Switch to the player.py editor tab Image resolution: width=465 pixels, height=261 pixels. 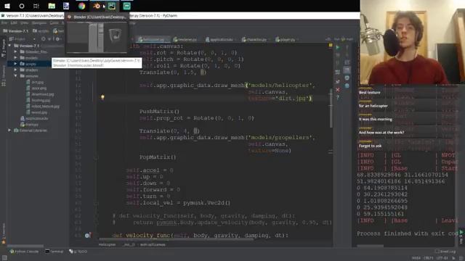286,39
